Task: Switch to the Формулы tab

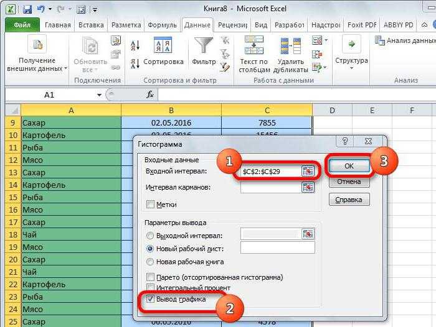Action: 163,25
